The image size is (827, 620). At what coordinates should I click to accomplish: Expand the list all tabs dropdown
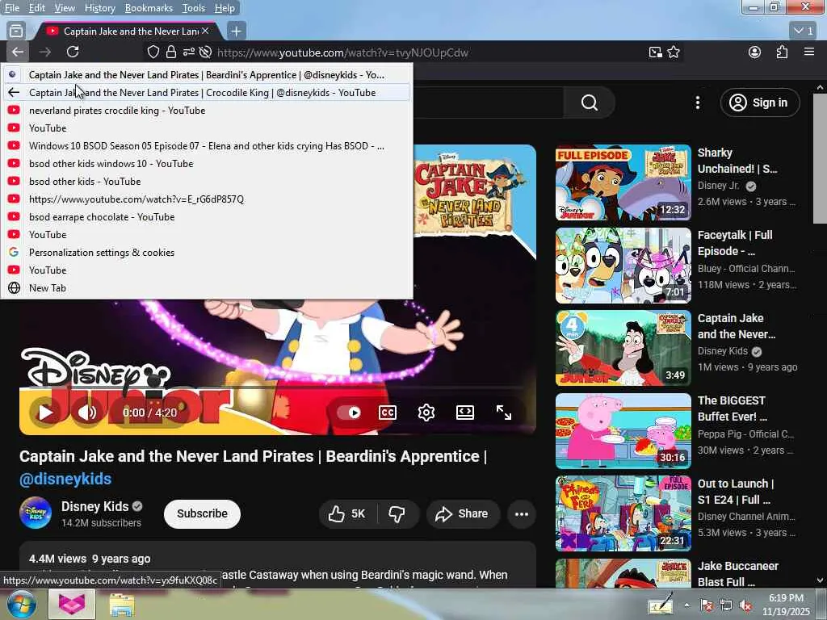pos(804,31)
